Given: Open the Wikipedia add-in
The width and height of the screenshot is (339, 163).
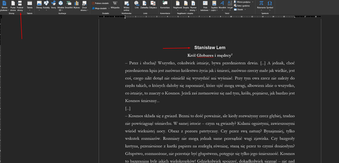Looking at the screenshot, I should coord(115,5).
